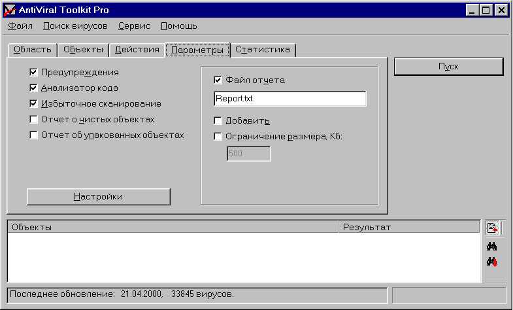This screenshot has height=310, width=513.
Task: Check the Добавить option
Action: pyautogui.click(x=218, y=120)
